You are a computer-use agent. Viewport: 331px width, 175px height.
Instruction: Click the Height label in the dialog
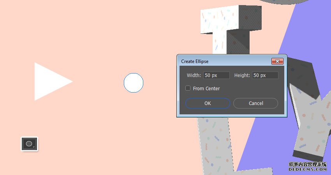(x=242, y=75)
